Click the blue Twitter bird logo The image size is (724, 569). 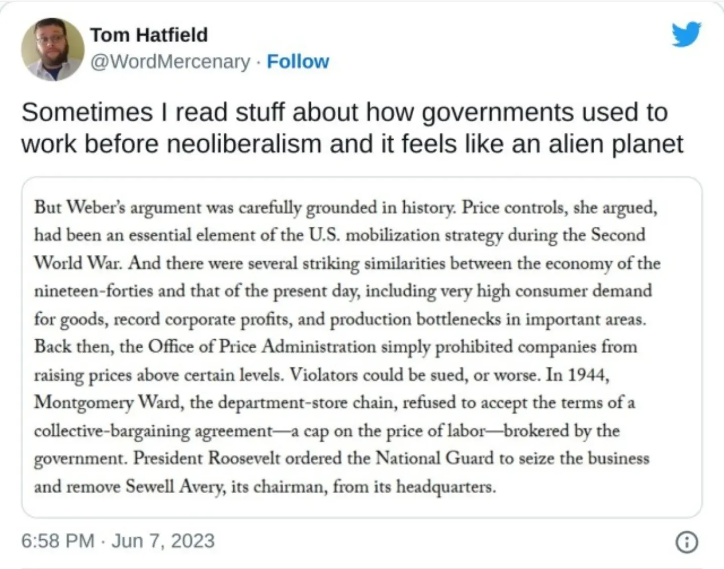(687, 34)
